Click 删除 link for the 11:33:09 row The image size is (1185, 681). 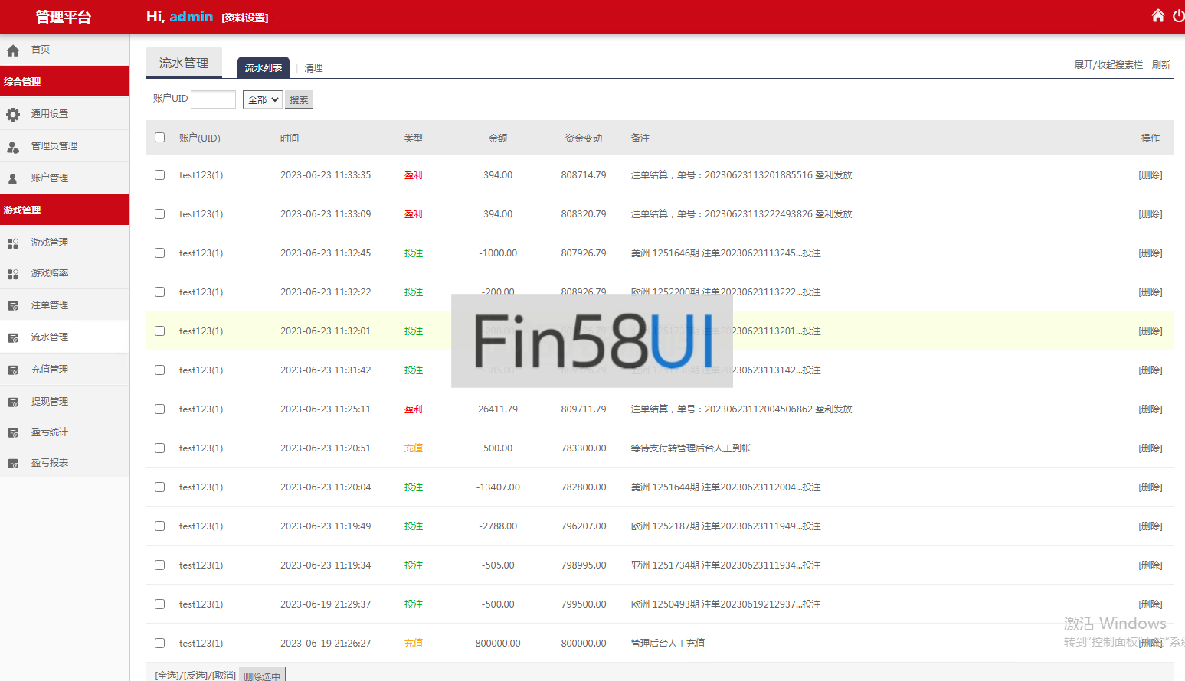[x=1150, y=214]
